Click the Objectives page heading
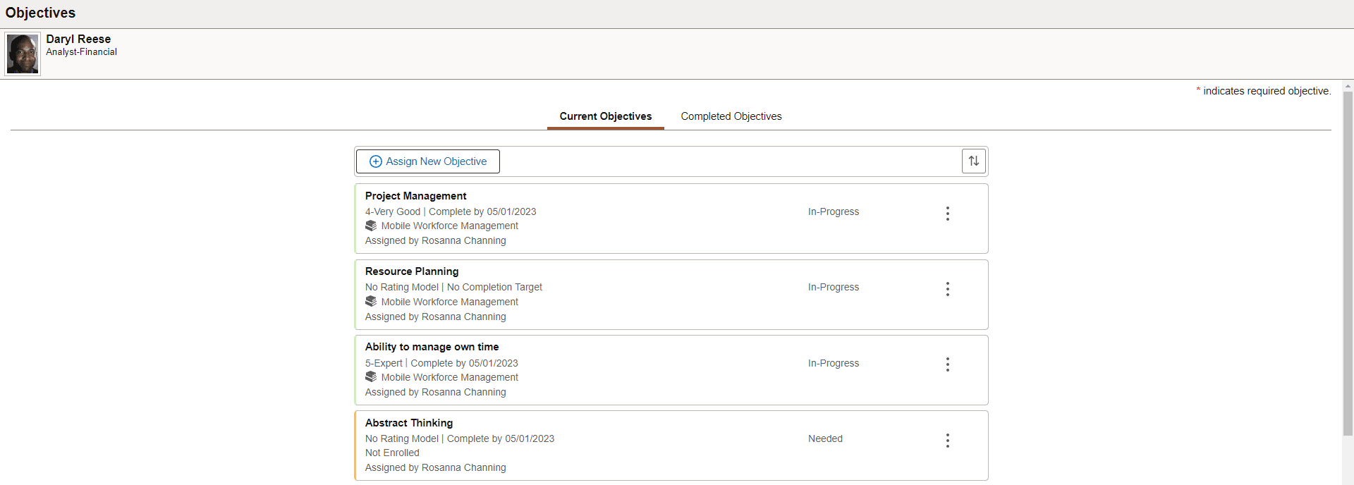Viewport: 1354px width, 485px height. click(40, 13)
